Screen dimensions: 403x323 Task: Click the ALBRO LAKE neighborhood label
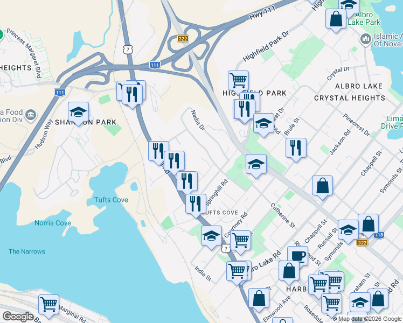click(x=358, y=86)
